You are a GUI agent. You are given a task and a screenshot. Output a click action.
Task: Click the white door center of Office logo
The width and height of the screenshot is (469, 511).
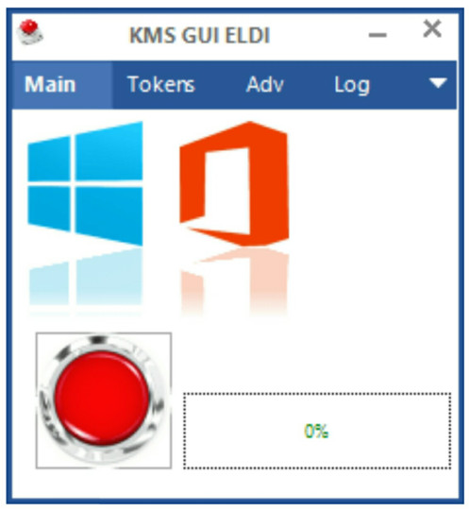pos(227,191)
